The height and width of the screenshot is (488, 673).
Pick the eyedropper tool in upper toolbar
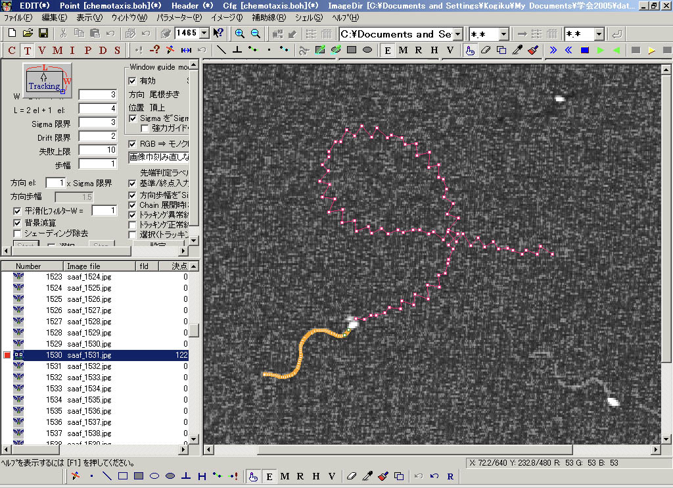point(518,50)
